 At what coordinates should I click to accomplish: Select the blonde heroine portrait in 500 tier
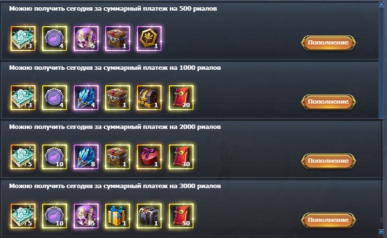pos(86,38)
